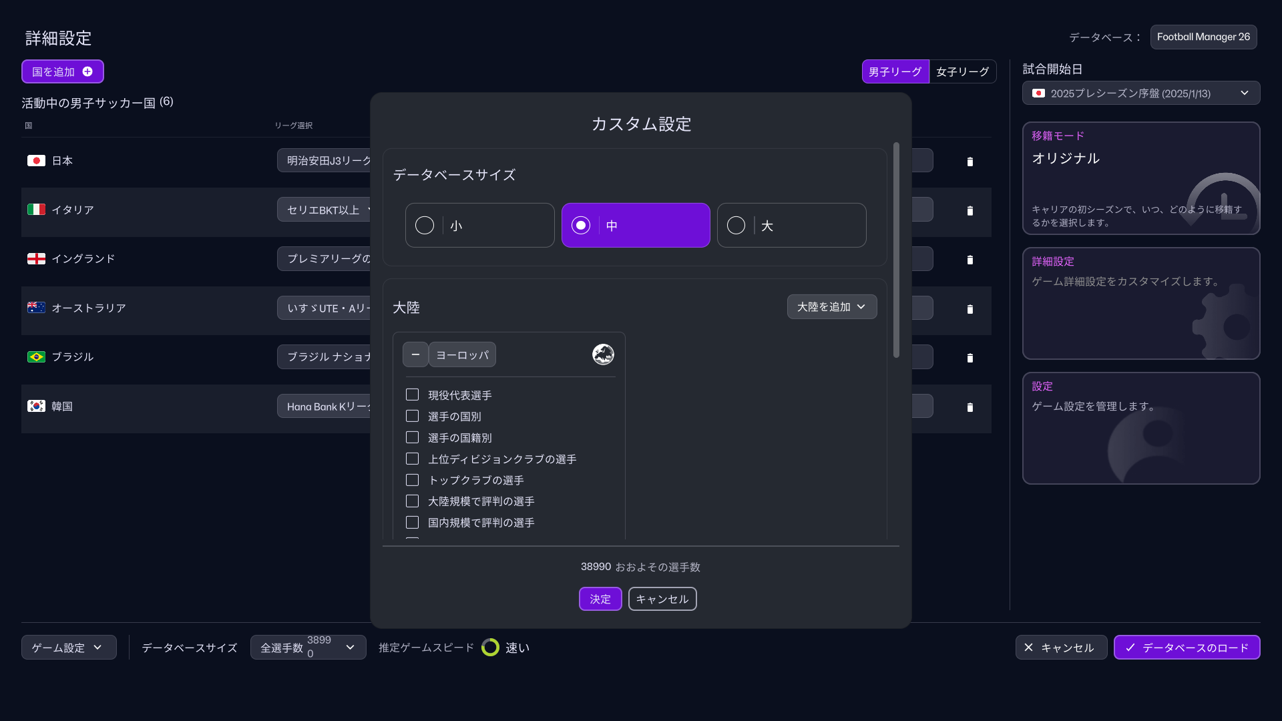Remove イングランド using its trash icon
Screen dimensions: 1282x721
[970, 260]
